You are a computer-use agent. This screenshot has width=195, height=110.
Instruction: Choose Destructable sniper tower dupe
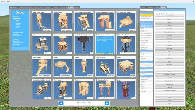[x=105, y=44]
